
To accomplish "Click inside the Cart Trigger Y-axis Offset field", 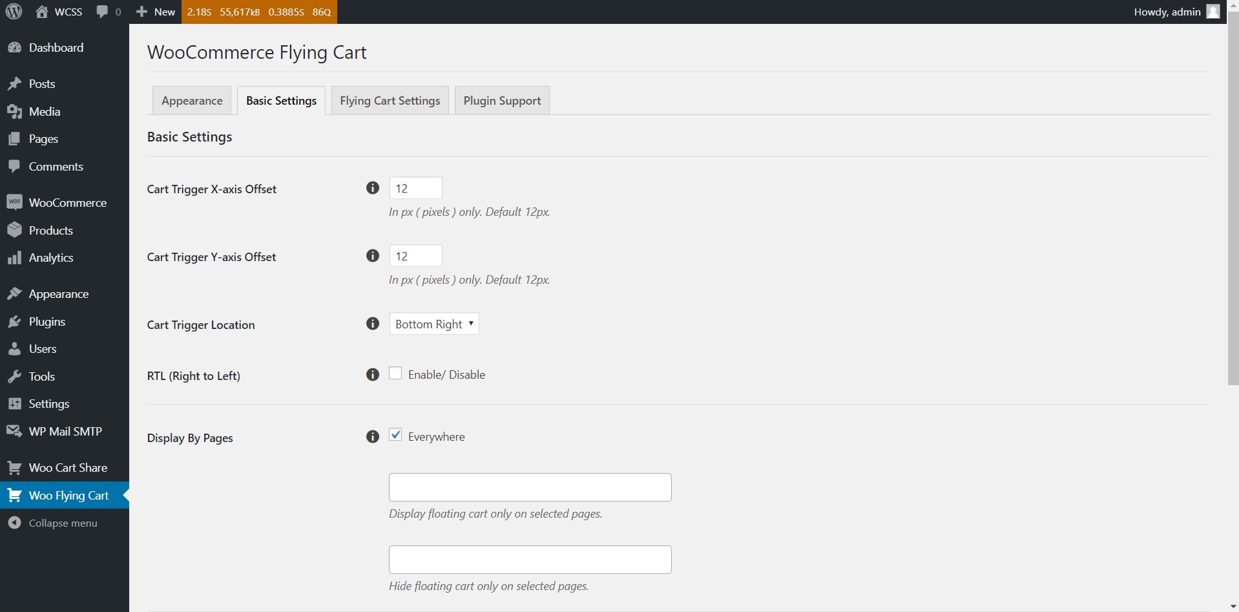I will 415,255.
